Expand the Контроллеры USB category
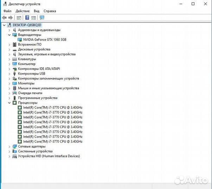Image resolution: width=212 pixels, height=189 pixels. point(9,74)
